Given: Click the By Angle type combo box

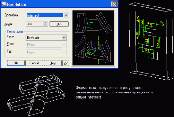Looking at the screenshot, I should [46, 37].
